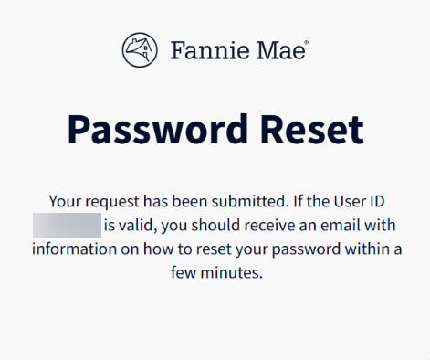Click "Your request has been submitted" sentence
Viewport: 430px width, 360px height.
click(x=169, y=202)
